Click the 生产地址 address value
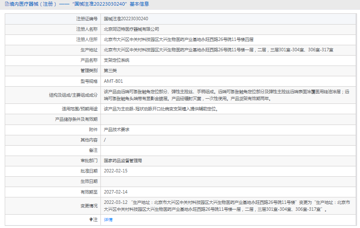Screen dimensions: 360x228 pyautogui.click(x=218, y=50)
